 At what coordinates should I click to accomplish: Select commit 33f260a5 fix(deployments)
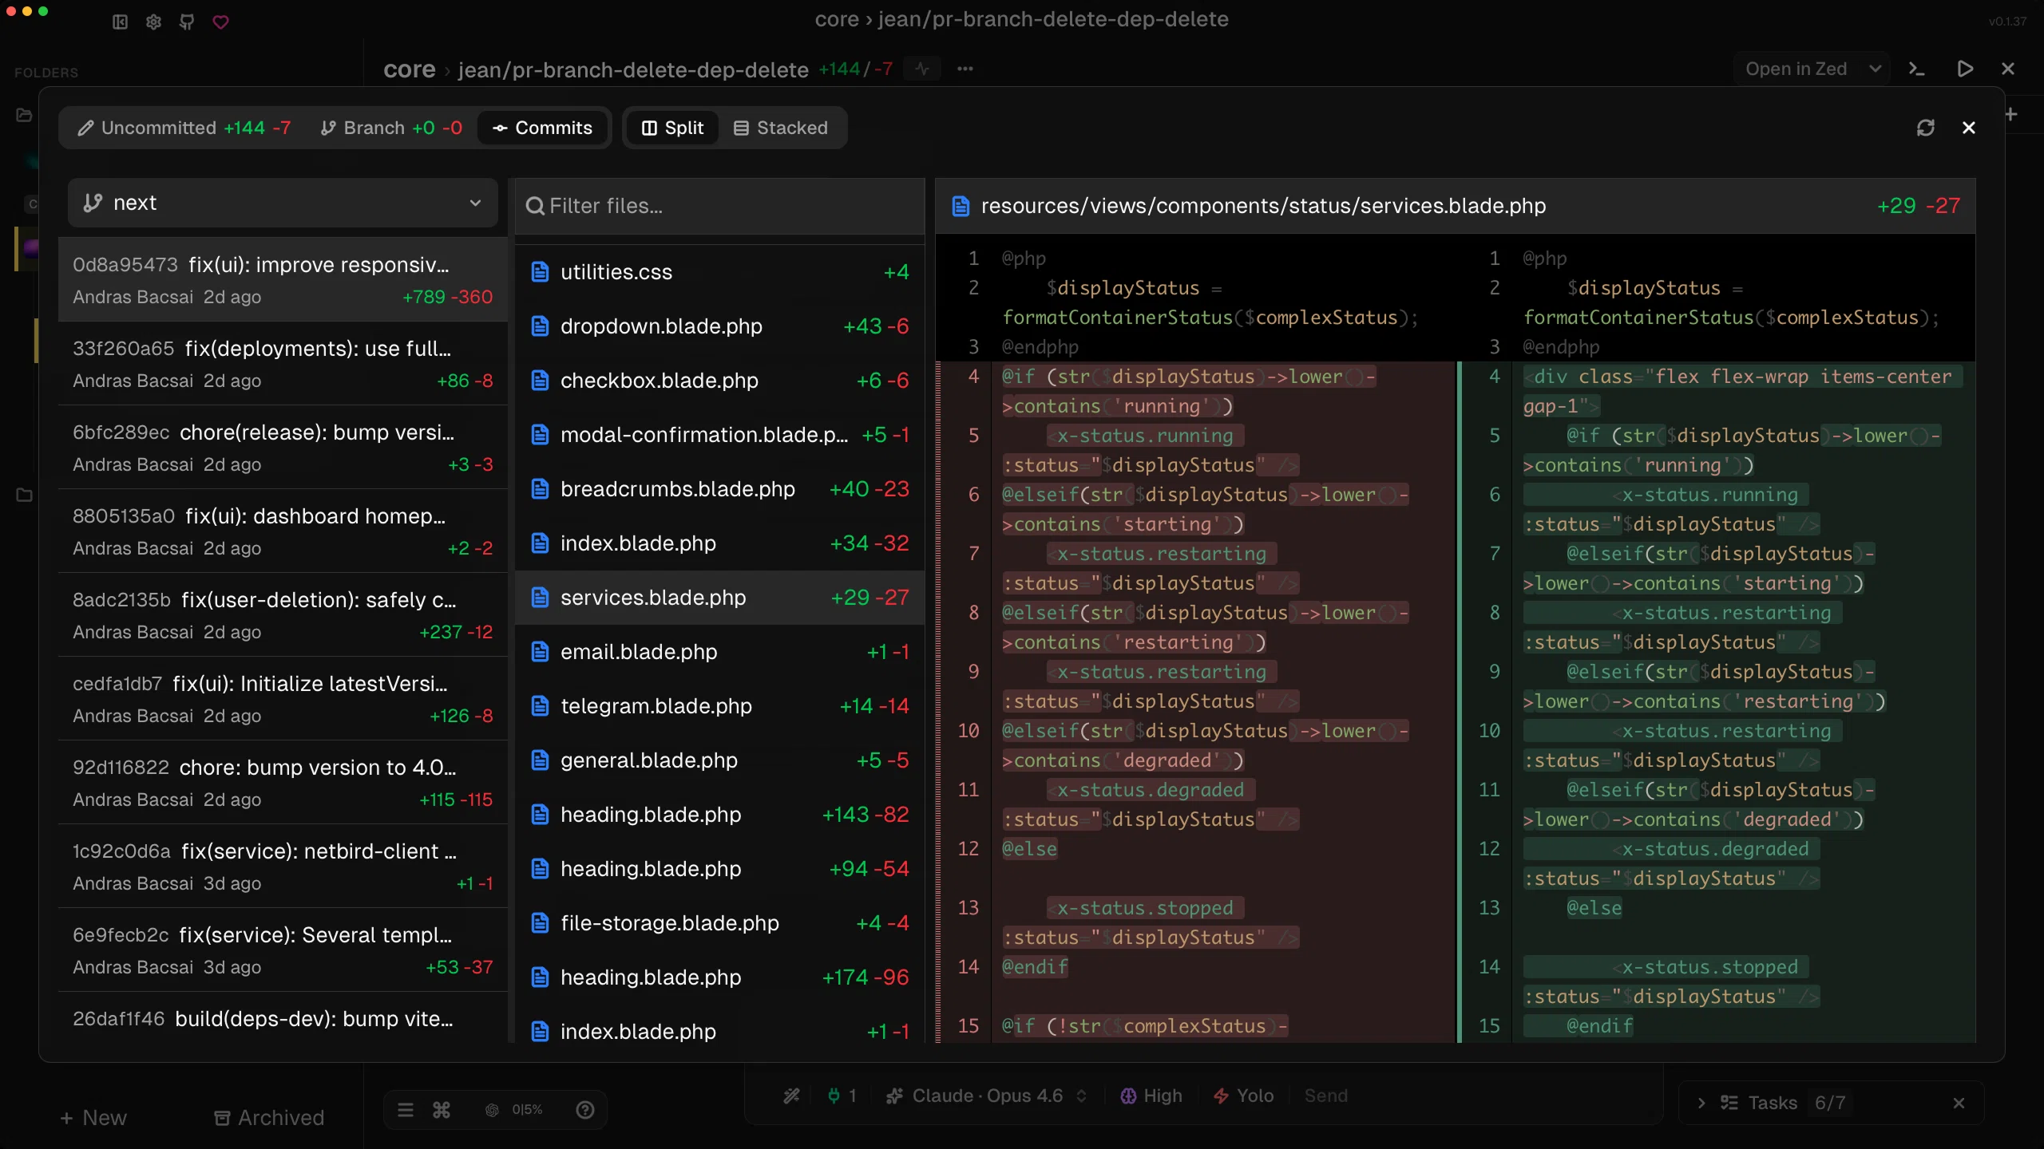pos(283,364)
